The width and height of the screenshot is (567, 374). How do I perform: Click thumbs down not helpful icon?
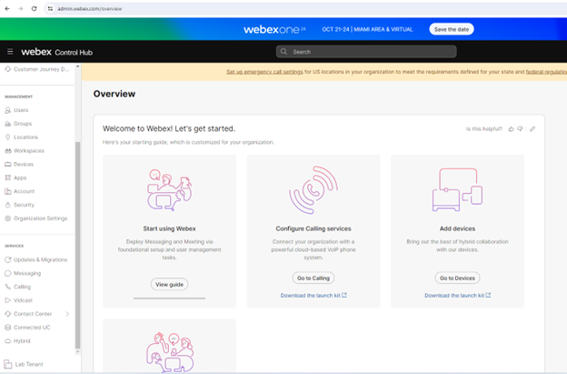tap(520, 129)
